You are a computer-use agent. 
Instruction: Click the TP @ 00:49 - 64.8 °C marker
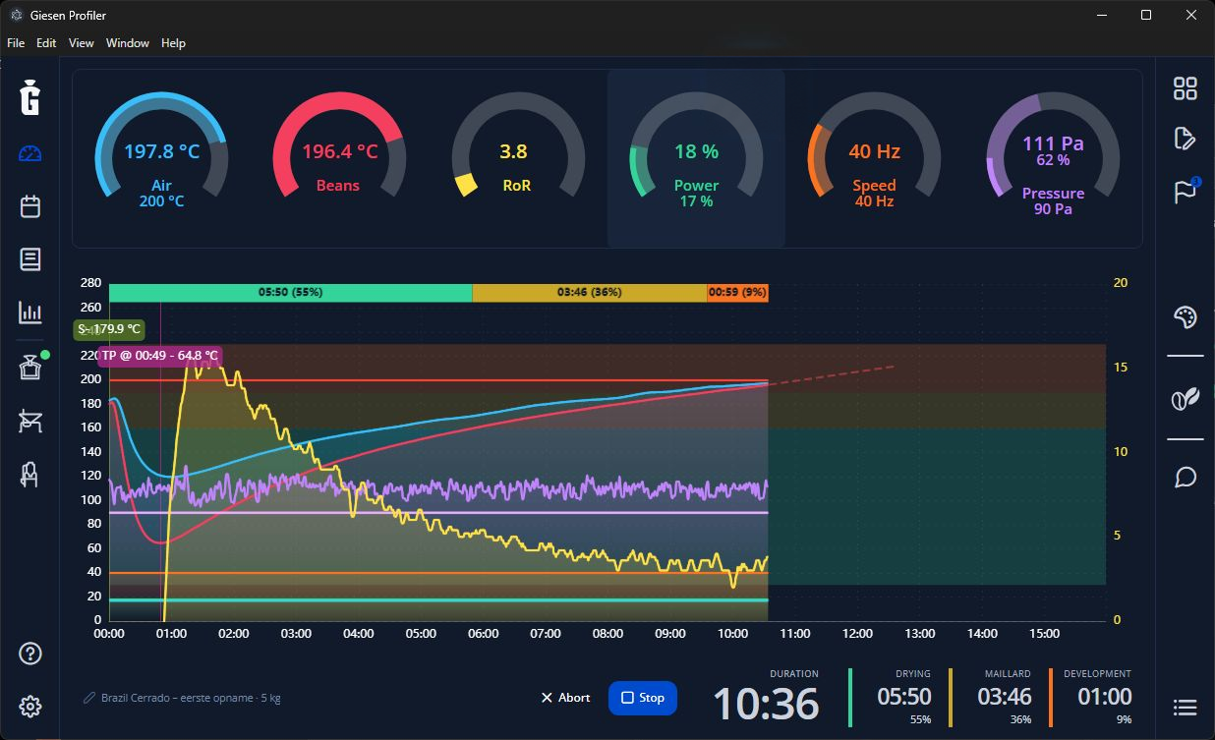coord(159,356)
